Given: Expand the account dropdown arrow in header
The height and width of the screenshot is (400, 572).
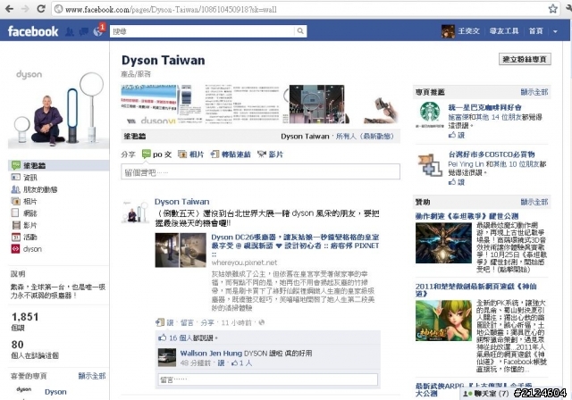Looking at the screenshot, I should pyautogui.click(x=555, y=31).
